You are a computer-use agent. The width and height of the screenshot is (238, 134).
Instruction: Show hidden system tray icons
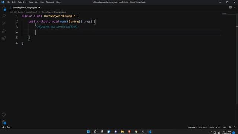tap(211, 132)
